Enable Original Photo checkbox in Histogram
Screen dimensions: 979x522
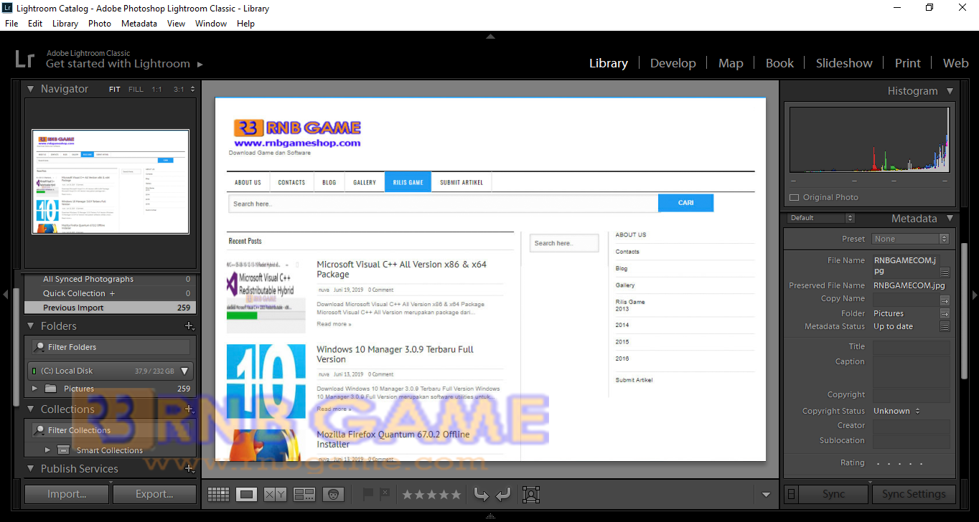tap(794, 198)
